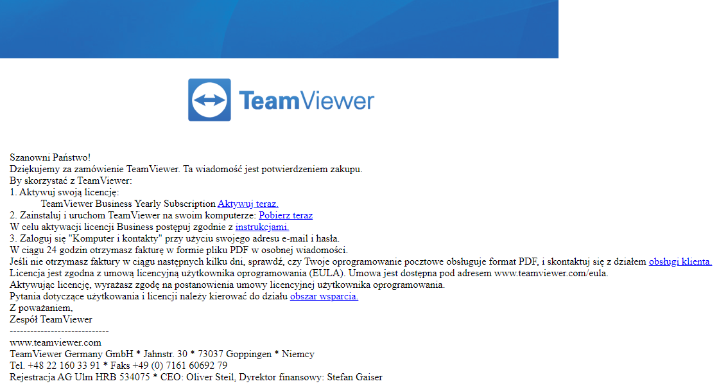719x388 pixels.
Task: Open the 'instrukcjami.' instructions link
Action: pyautogui.click(x=262, y=227)
